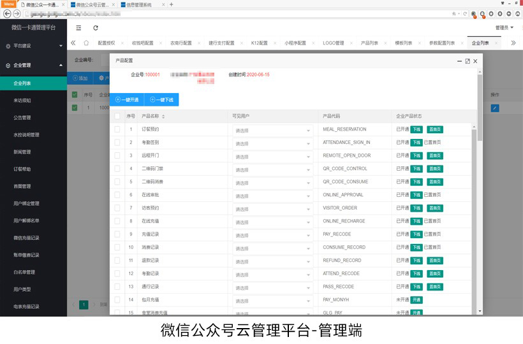Select the checkbox for 远程开门 row
This screenshot has height=344, width=523.
pyautogui.click(x=117, y=155)
